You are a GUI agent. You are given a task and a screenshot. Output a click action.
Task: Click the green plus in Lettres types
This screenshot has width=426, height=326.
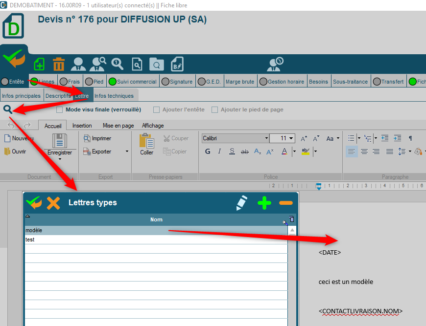[x=264, y=203]
